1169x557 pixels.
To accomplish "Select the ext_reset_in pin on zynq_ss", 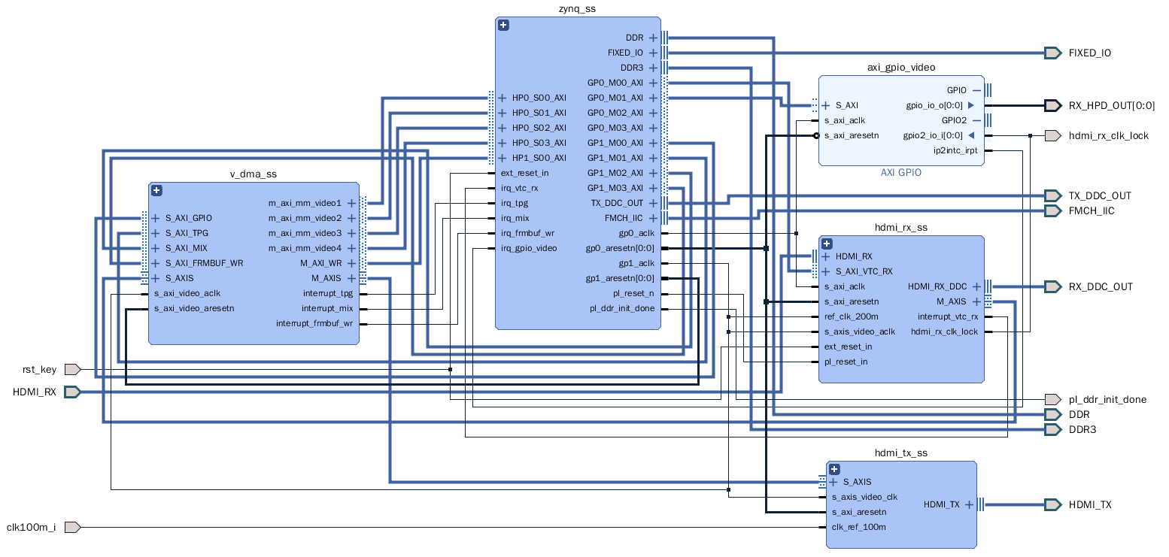I will 524,173.
